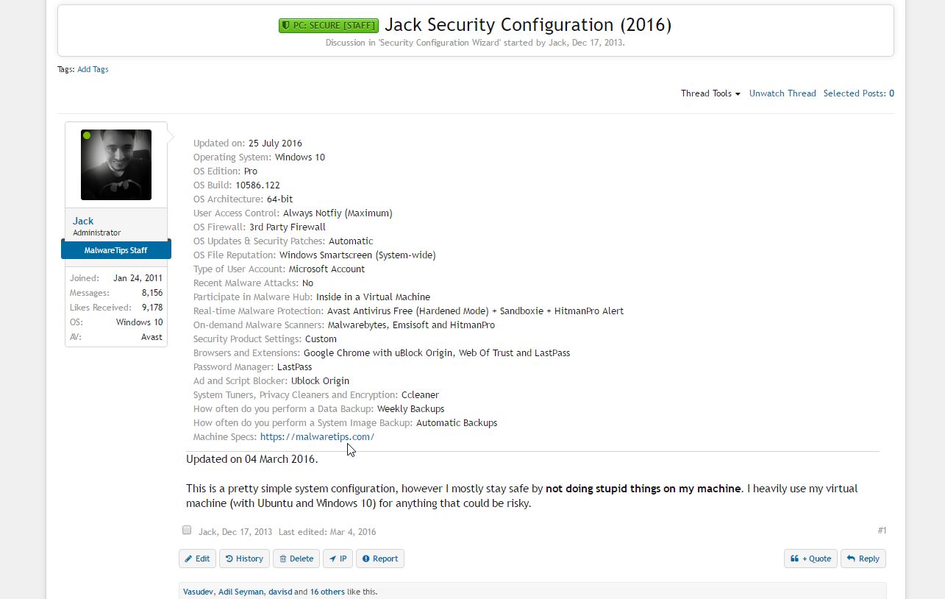Open Vasudev's profile from likes
Screen dimensions: 945x599
198,592
